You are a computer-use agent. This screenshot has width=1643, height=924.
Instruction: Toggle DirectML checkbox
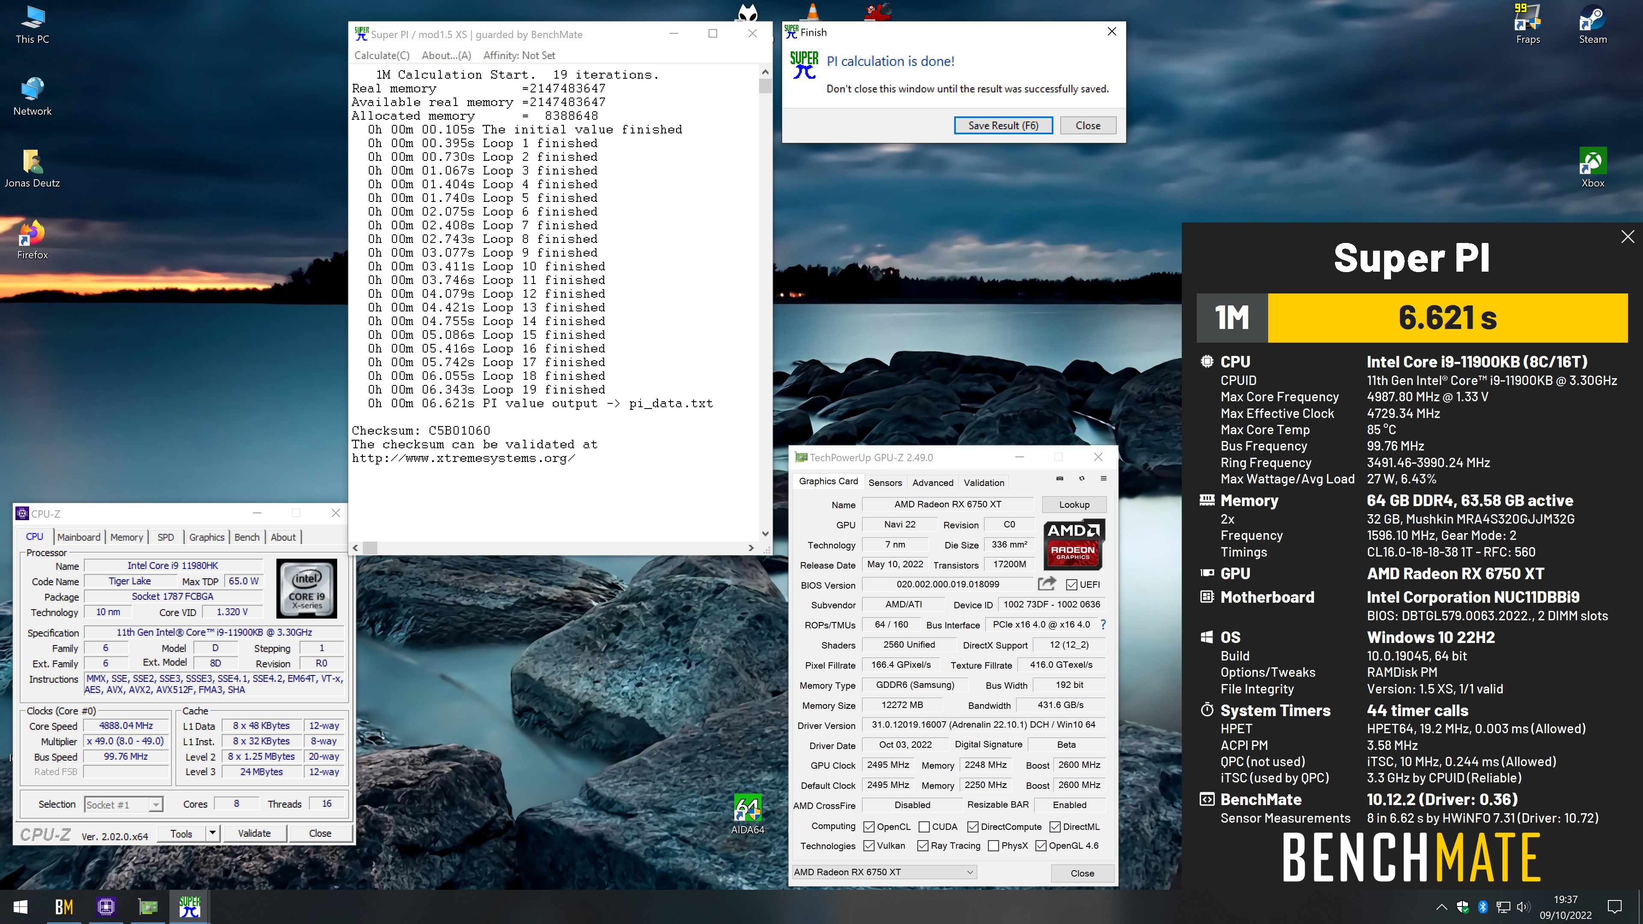pos(1055,826)
